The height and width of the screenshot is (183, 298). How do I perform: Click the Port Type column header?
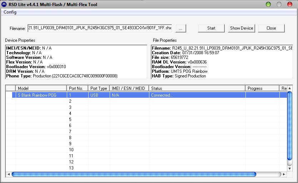(x=99, y=88)
